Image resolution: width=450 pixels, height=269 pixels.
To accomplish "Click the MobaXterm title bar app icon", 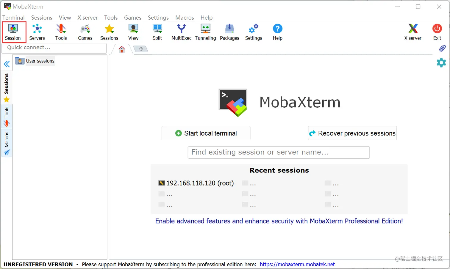I will (x=7, y=7).
